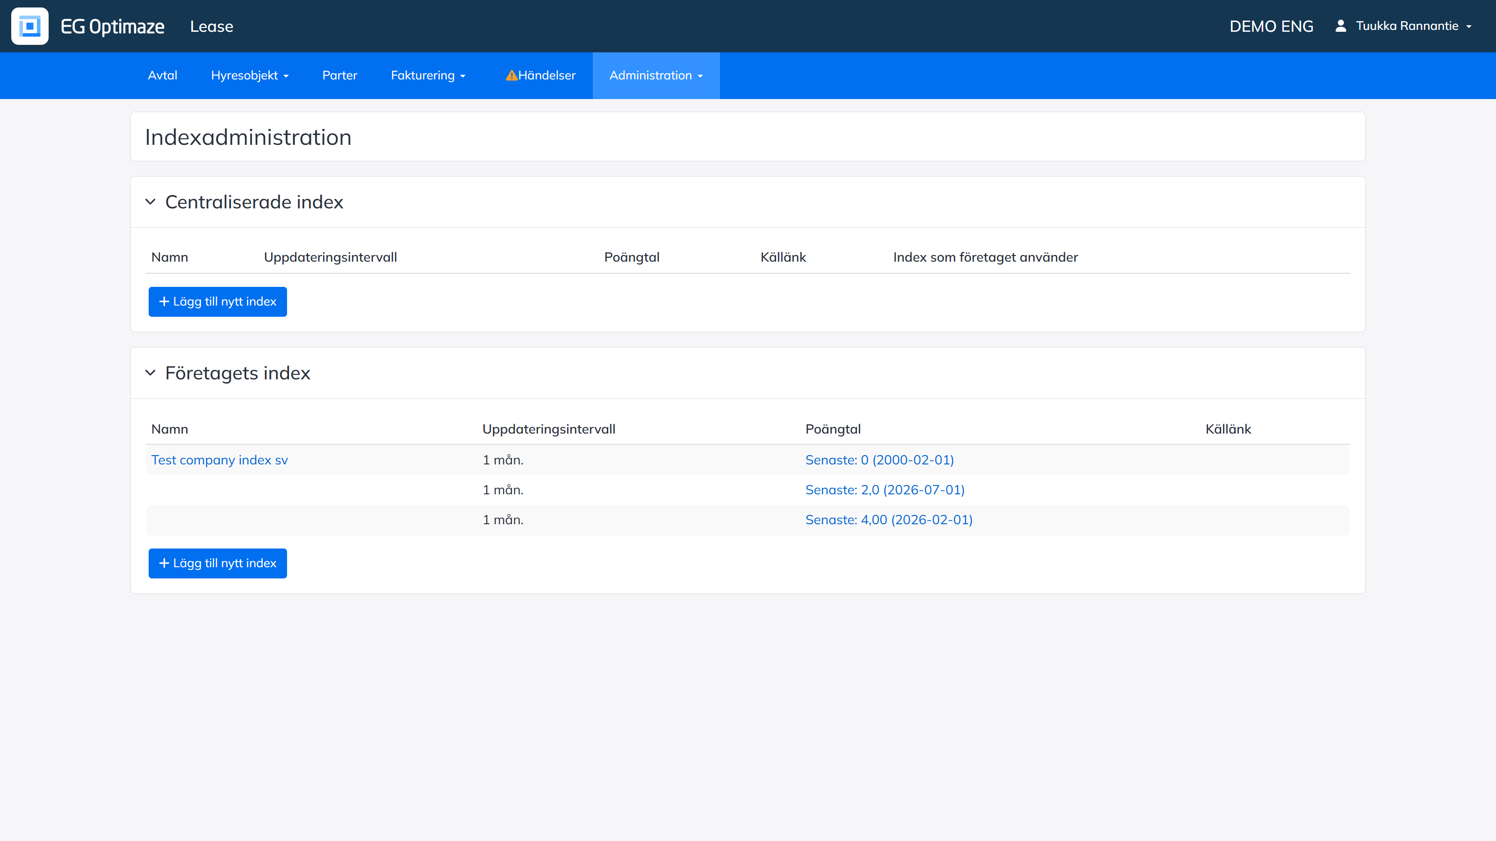Viewport: 1496px width, 841px height.
Task: Add new index under Företagets index
Action: pos(218,563)
